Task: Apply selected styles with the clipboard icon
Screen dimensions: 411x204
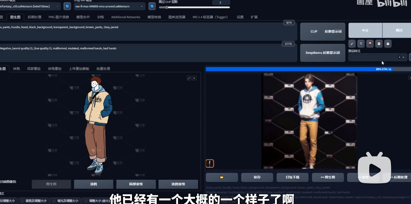Action: click(379, 44)
